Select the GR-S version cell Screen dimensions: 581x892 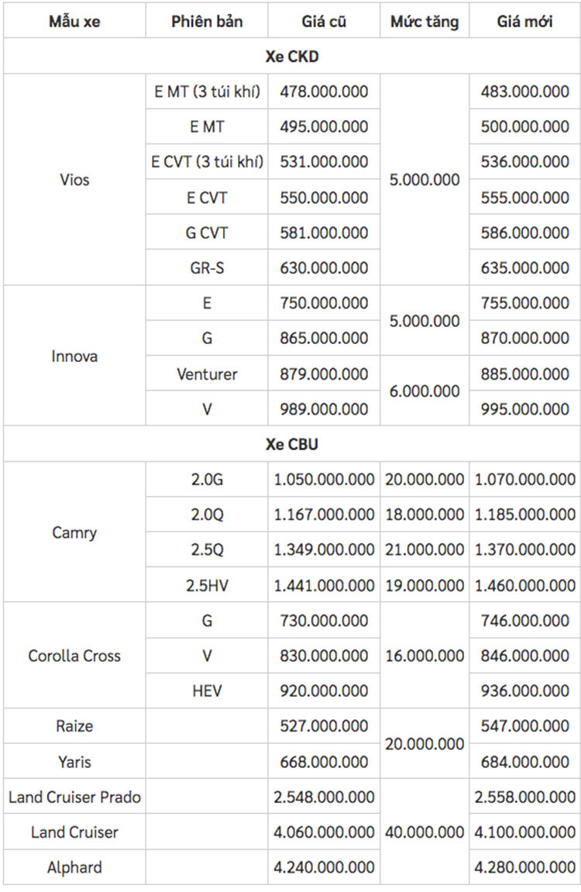tap(207, 268)
